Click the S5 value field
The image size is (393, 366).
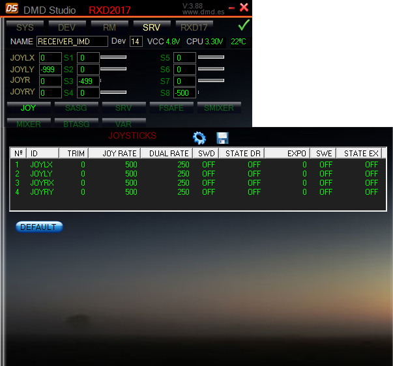tap(184, 57)
